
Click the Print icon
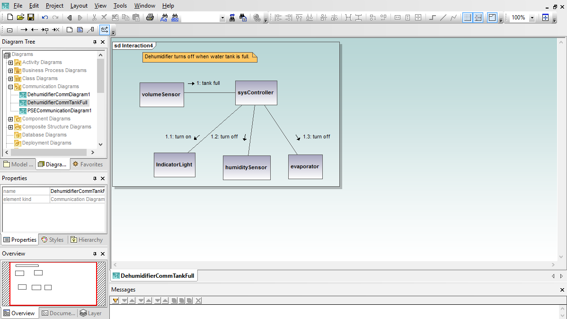click(150, 18)
